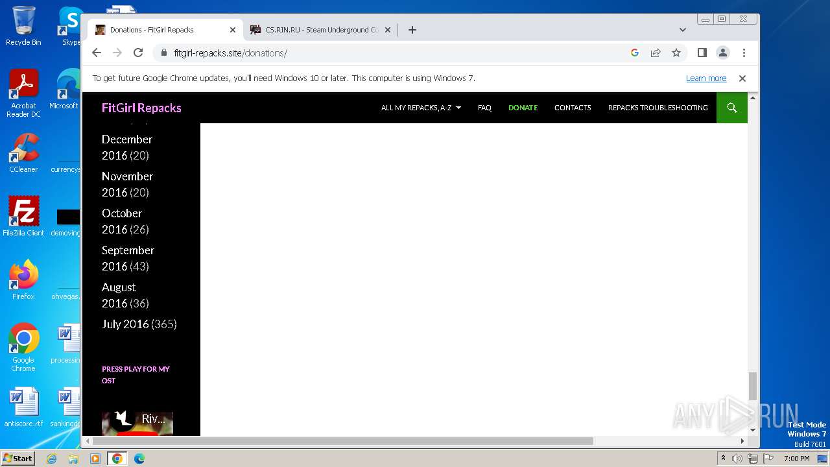Viewport: 830px width, 467px height.
Task: Click the scroll-right arrow of horizontal scrollbar
Action: (742, 441)
